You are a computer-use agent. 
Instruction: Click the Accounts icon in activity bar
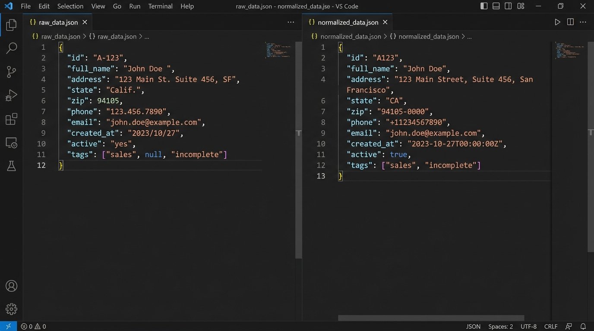click(x=11, y=286)
